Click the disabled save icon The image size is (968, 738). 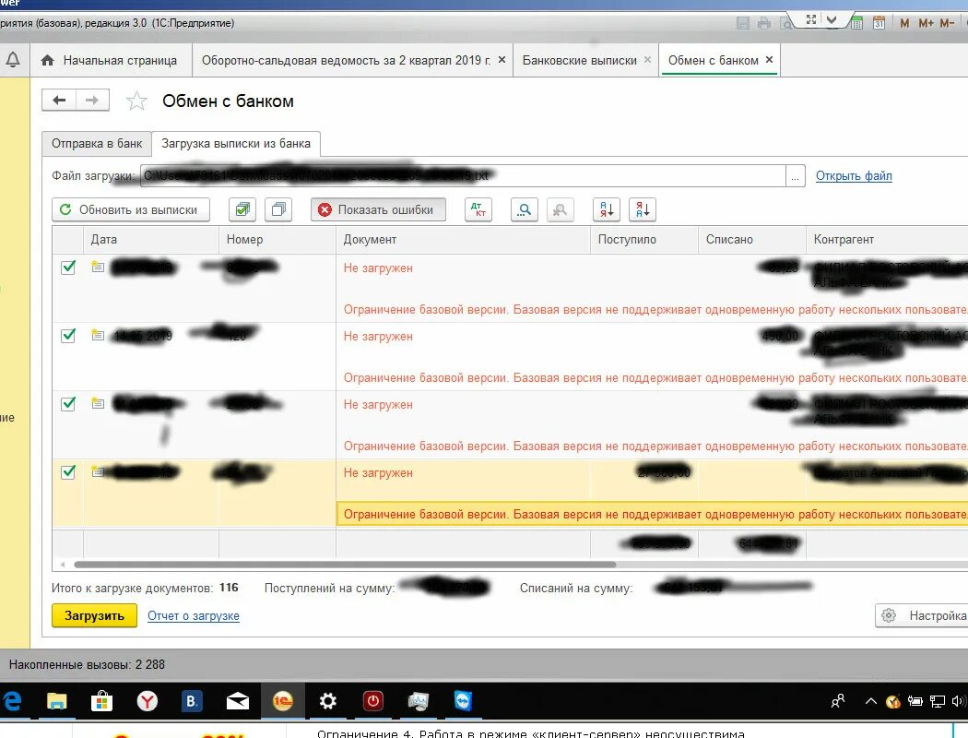(743, 23)
